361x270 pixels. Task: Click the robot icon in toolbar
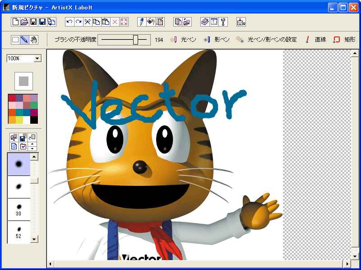pyautogui.click(x=241, y=22)
